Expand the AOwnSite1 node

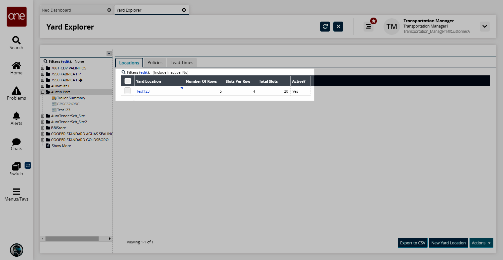click(42, 86)
